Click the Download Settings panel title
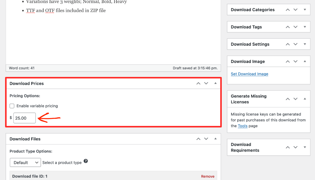 point(250,44)
